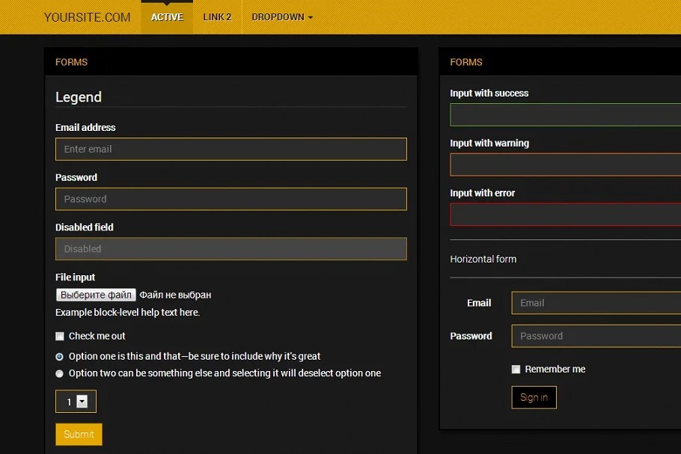Image resolution: width=681 pixels, height=454 pixels.
Task: Focus the horizontal form Email field
Action: 595,303
